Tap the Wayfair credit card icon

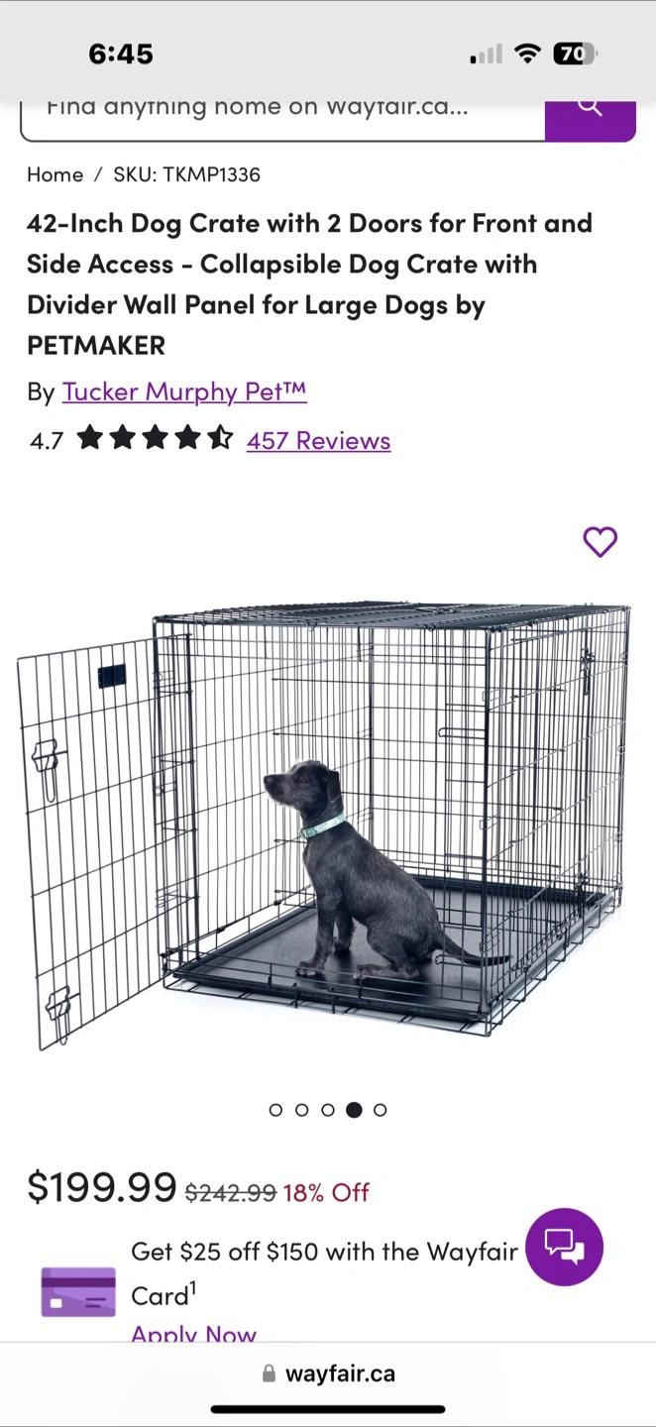click(78, 1292)
